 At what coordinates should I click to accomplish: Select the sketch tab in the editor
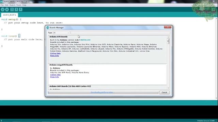point(10,15)
